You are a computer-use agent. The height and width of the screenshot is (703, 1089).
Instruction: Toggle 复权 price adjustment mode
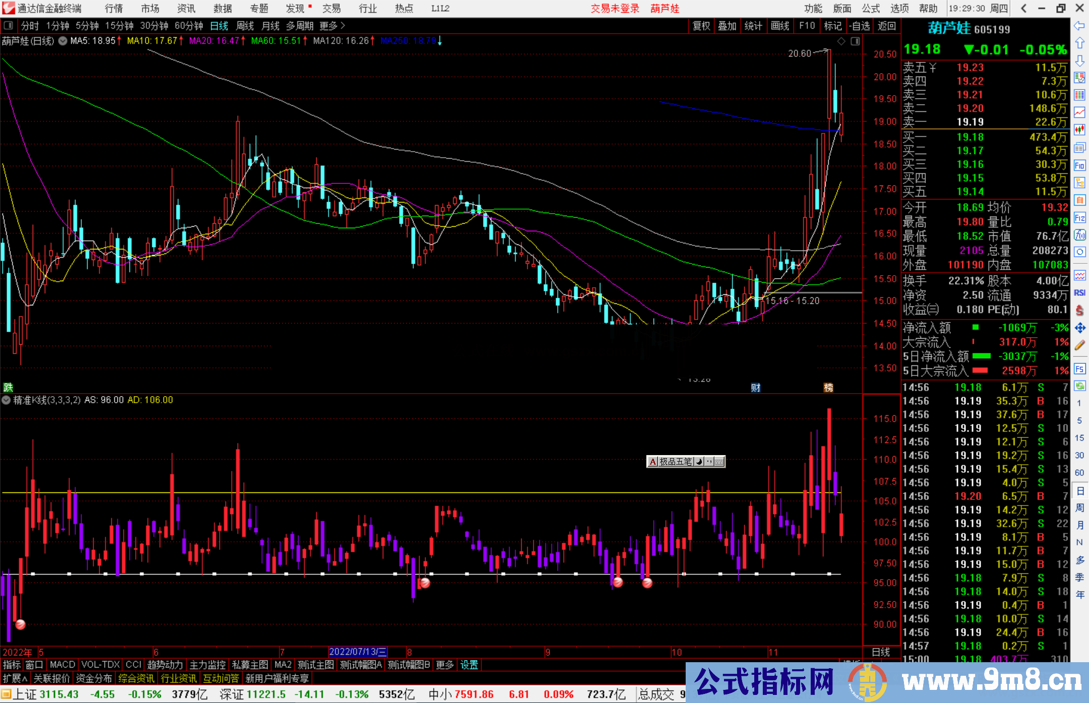pyautogui.click(x=702, y=26)
